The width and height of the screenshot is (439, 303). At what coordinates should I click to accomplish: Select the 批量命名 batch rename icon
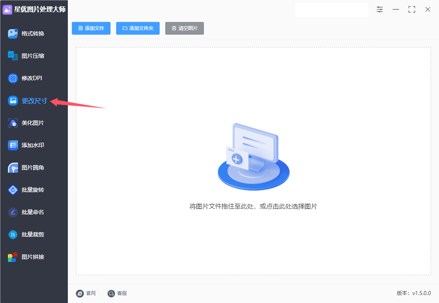click(x=13, y=212)
